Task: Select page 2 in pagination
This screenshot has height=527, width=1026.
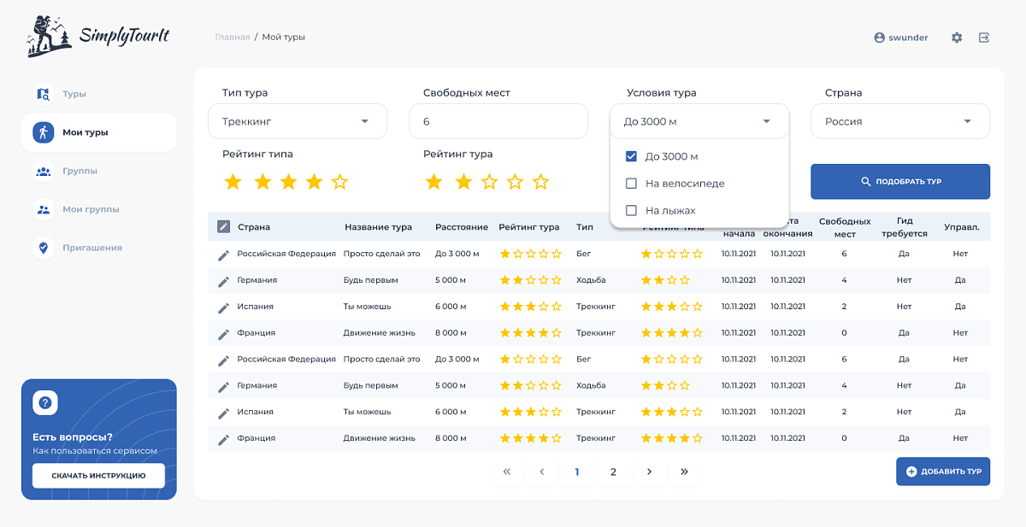Action: coord(613,471)
